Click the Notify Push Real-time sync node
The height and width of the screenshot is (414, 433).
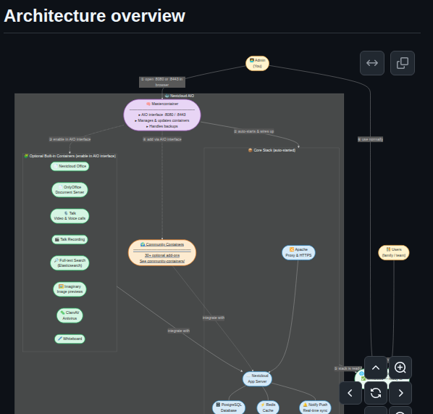(316, 407)
